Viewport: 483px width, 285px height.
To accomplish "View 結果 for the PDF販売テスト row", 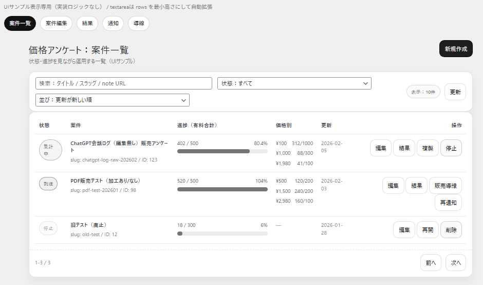I will coord(416,185).
